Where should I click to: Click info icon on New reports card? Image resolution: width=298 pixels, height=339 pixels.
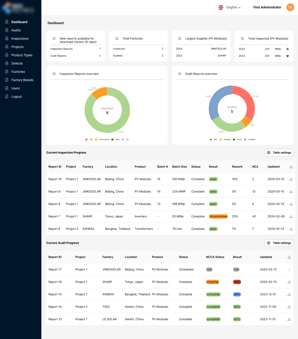click(54, 39)
